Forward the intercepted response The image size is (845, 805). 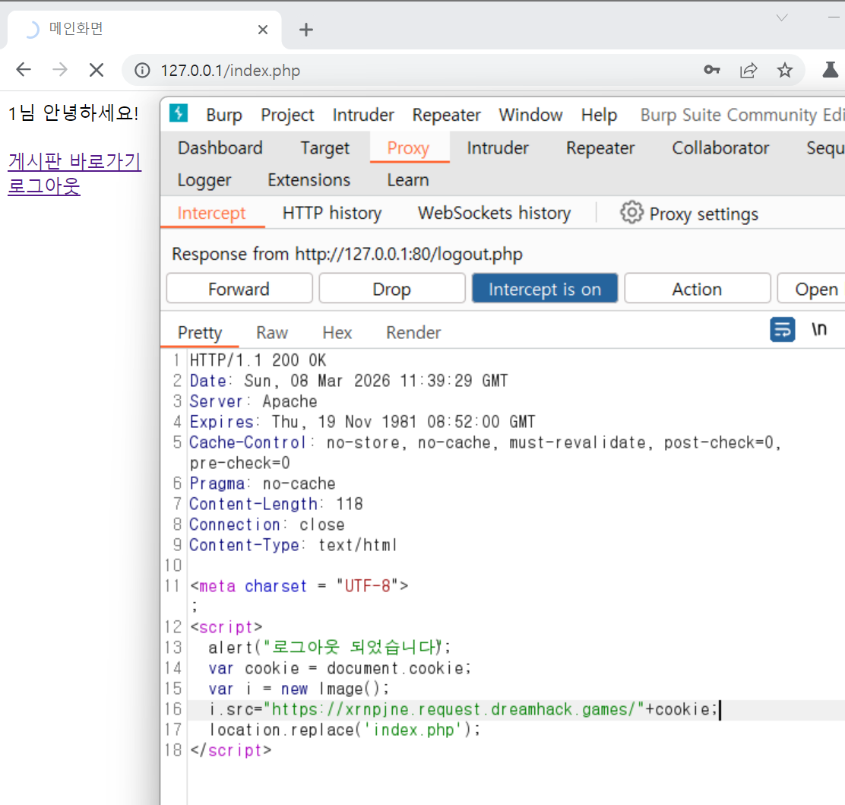click(x=239, y=288)
